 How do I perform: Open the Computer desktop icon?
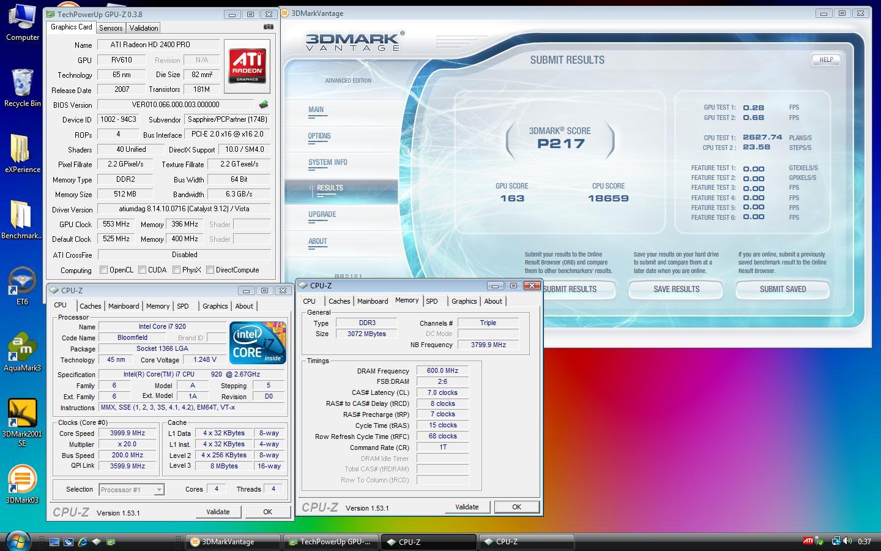click(23, 23)
